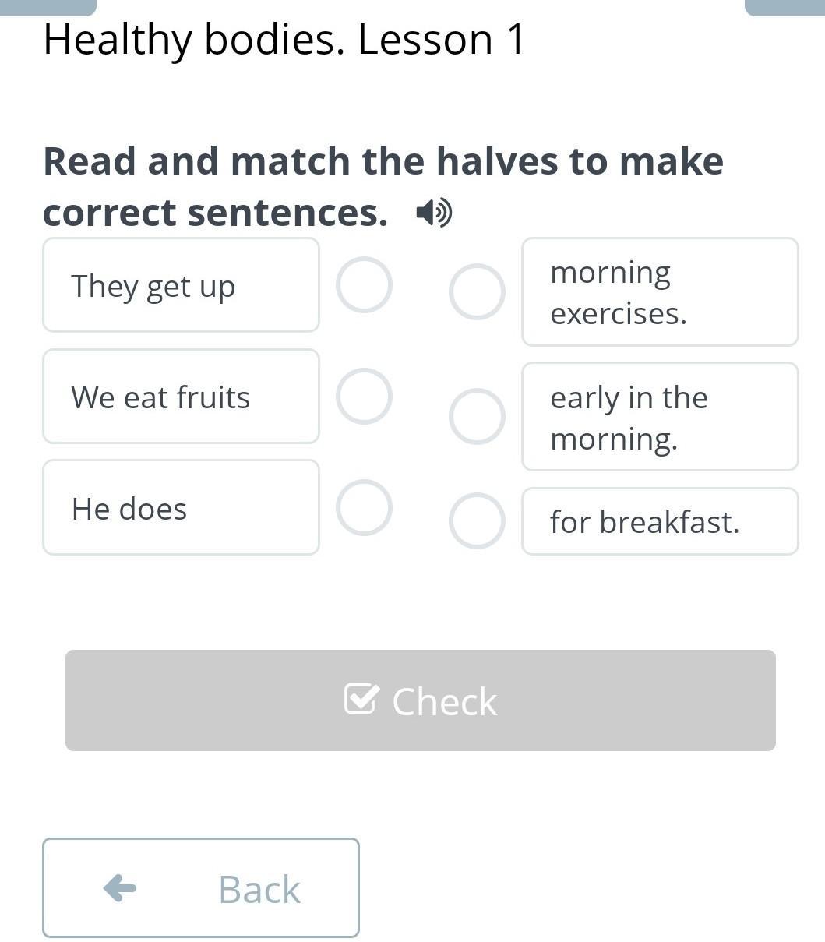Click the "for breakfast." card
Image resolution: width=825 pixels, height=942 pixels.
(x=660, y=521)
